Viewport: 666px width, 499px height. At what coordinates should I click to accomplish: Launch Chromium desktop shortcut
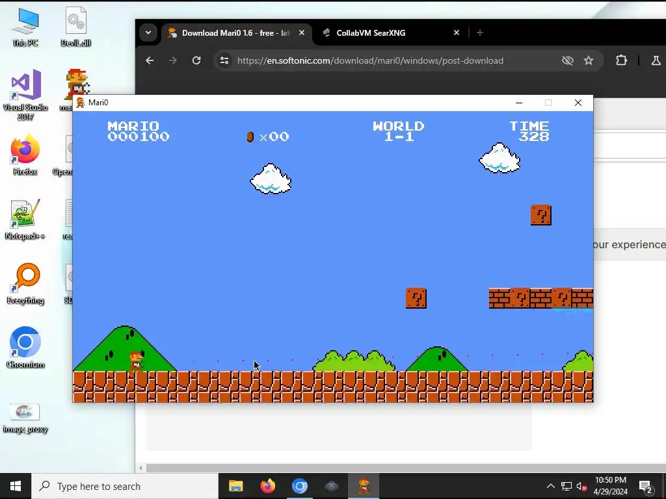tap(25, 348)
